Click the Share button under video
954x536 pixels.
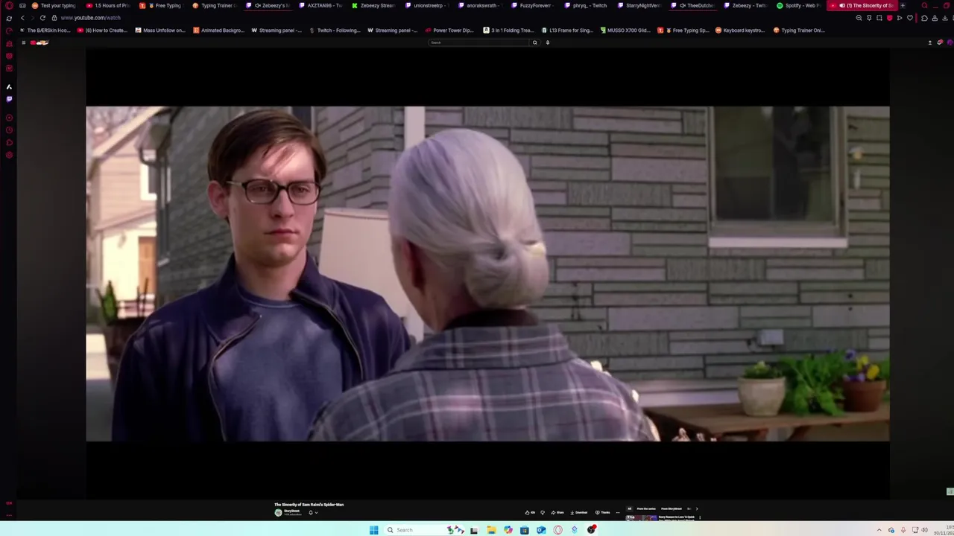coord(557,512)
